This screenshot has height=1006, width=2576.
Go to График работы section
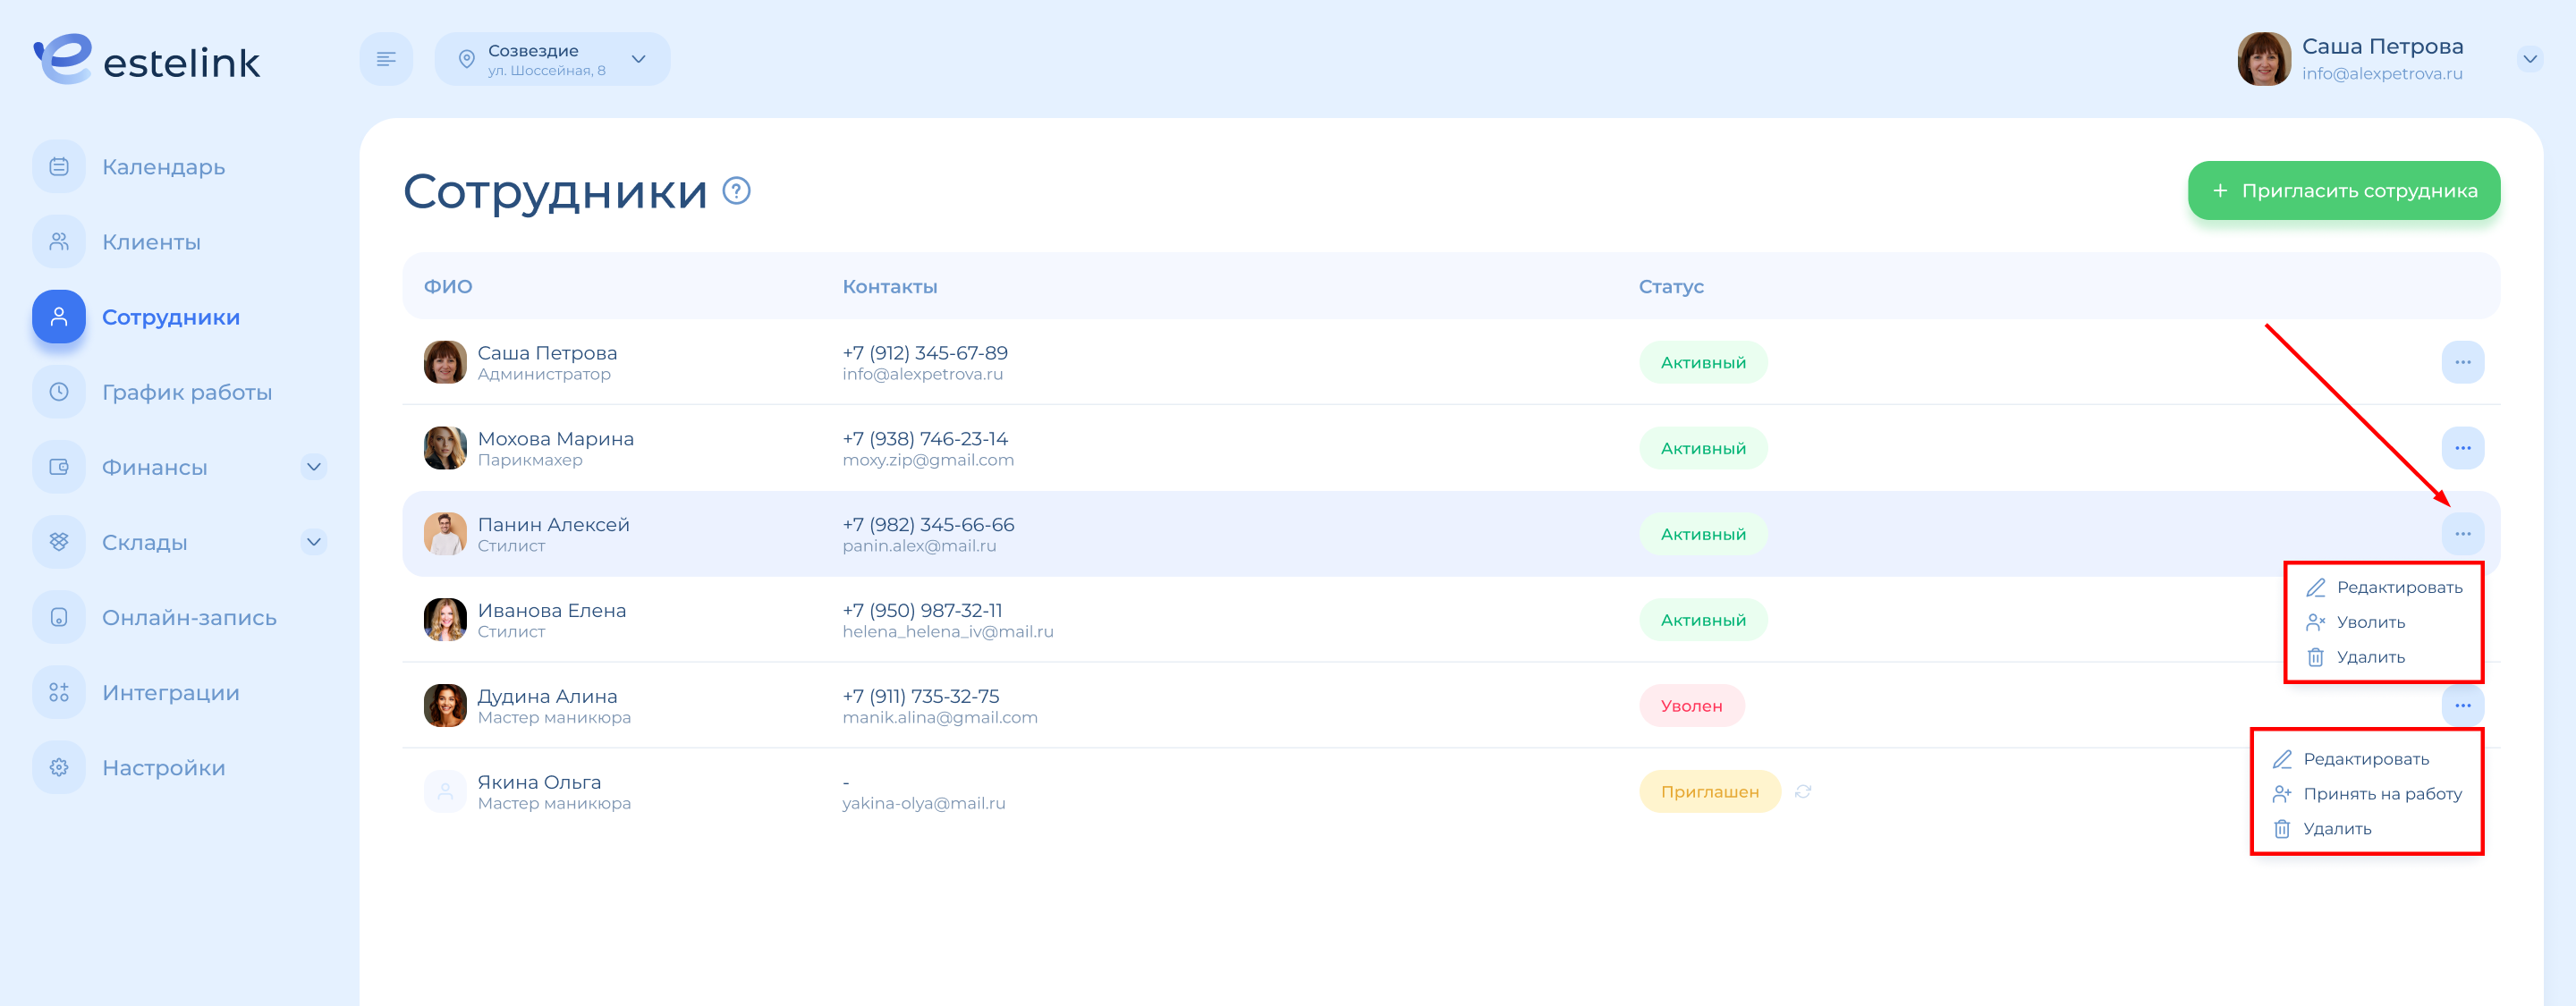[187, 392]
